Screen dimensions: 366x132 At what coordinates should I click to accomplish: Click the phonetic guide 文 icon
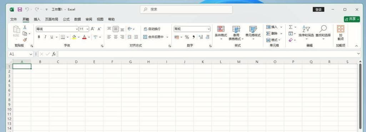[x=95, y=37]
